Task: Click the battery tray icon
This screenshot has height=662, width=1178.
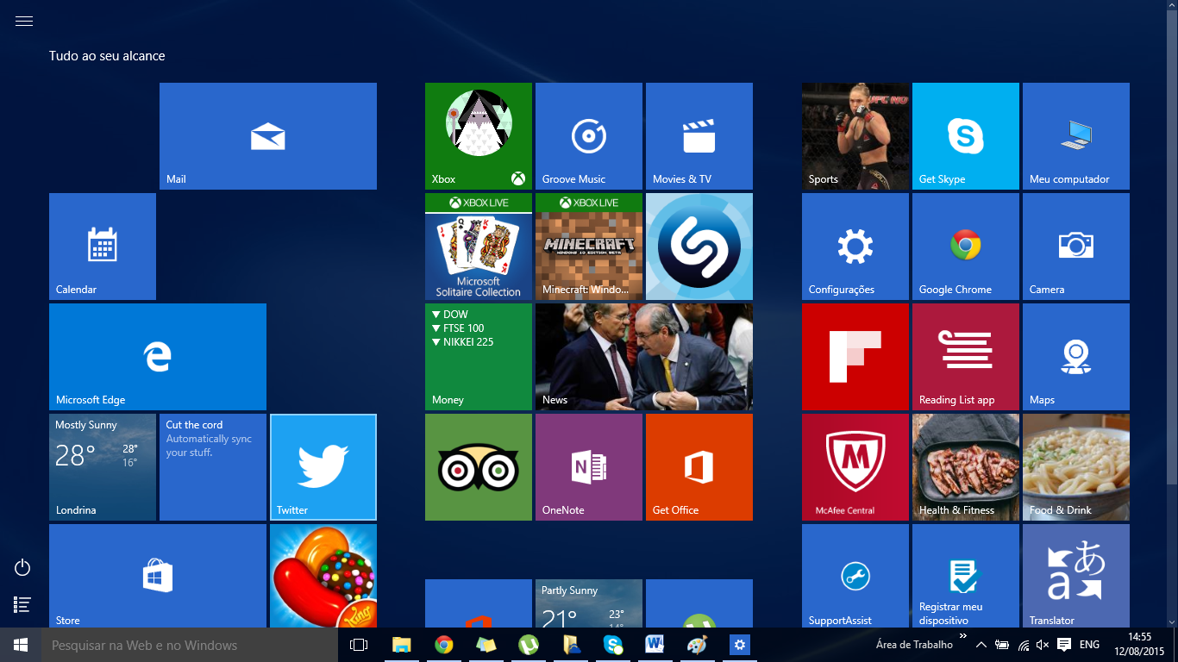Action: [x=1002, y=645]
